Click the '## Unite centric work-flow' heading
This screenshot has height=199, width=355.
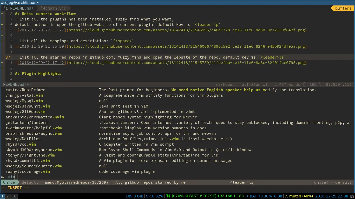coord(45,14)
